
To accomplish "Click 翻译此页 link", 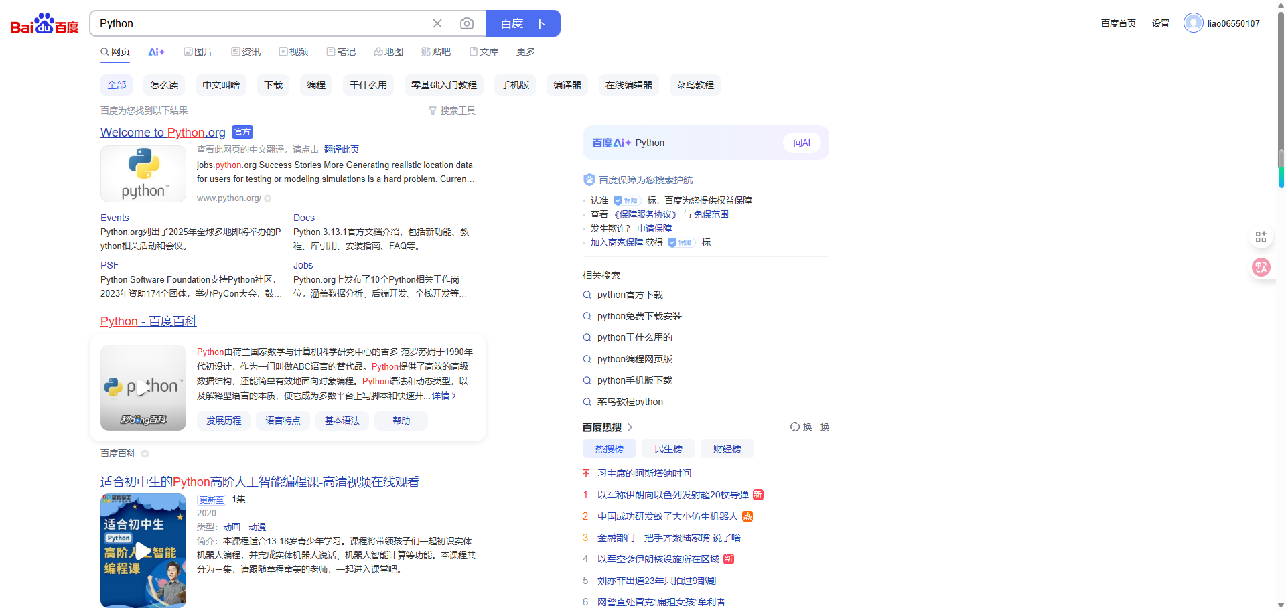I will [342, 149].
